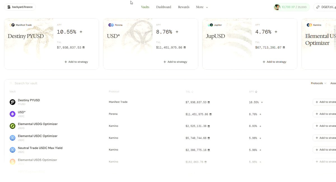This screenshot has height=182, width=336.
Task: Add JupUSD card to strategy
Action: 274,62
